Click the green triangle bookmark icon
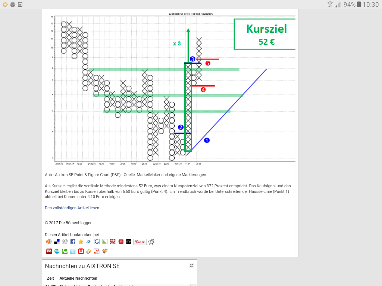Image resolution: width=382 pixels, height=286 pixels. [105, 242]
